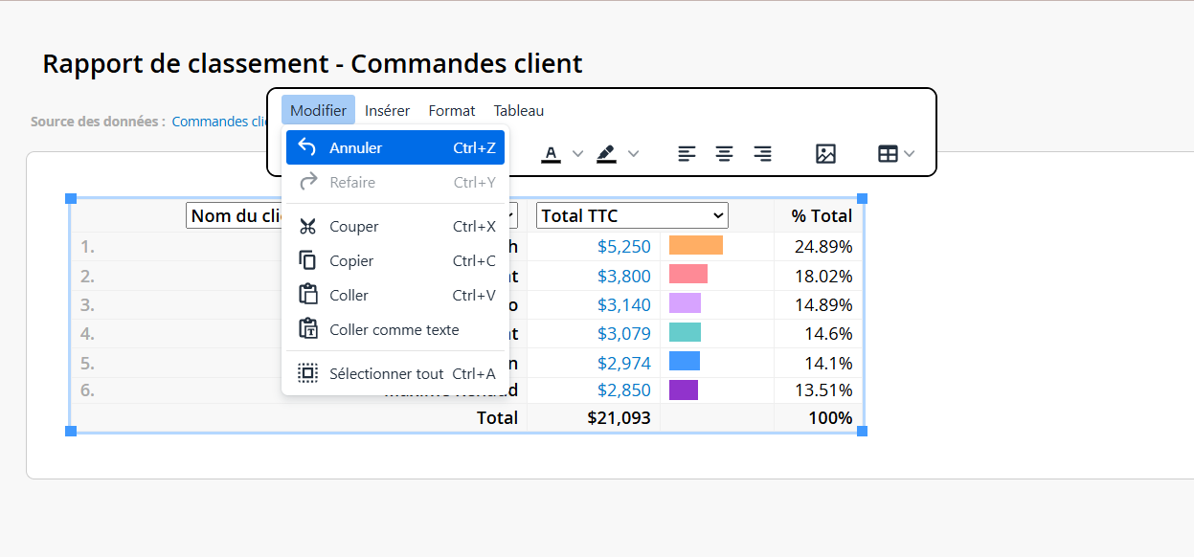Click rank number 3. in table
Viewport: 1194px width, 557px height.
coord(87,304)
